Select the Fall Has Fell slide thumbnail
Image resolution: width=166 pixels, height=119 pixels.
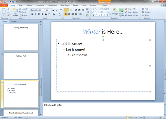21,66
